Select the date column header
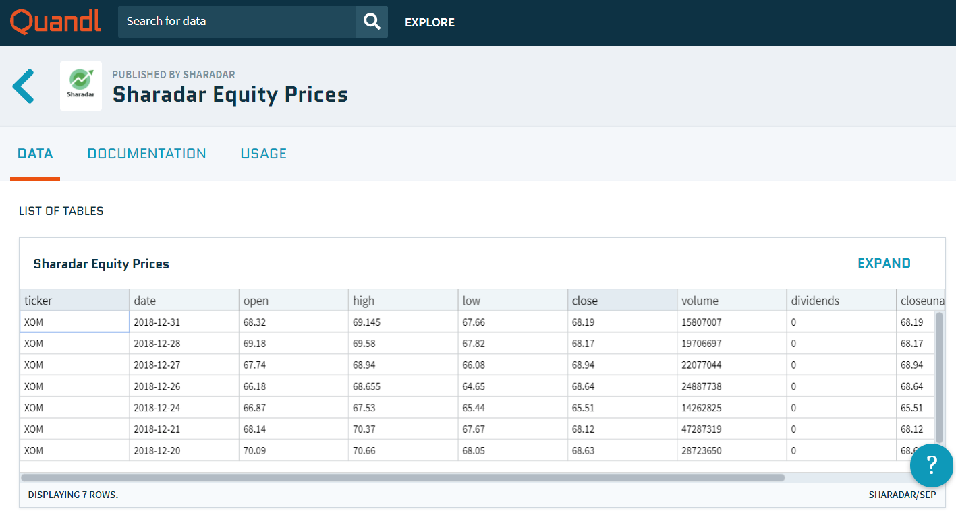The height and width of the screenshot is (513, 956). [x=184, y=301]
